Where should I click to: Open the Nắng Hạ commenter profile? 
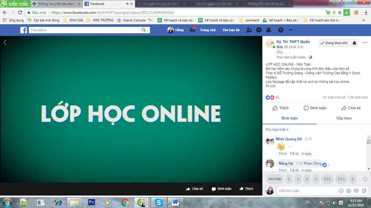286,163
